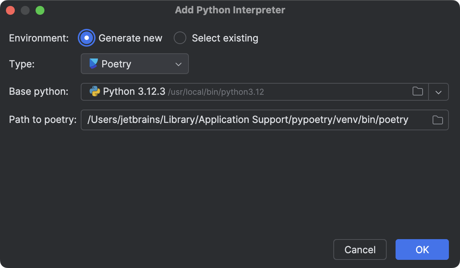Choose the "Select existing" radio button
The image size is (460, 268).
tap(180, 38)
